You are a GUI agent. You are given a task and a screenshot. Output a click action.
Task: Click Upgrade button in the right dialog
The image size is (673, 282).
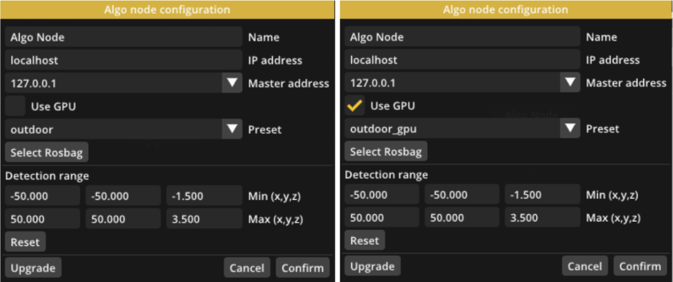point(373,266)
